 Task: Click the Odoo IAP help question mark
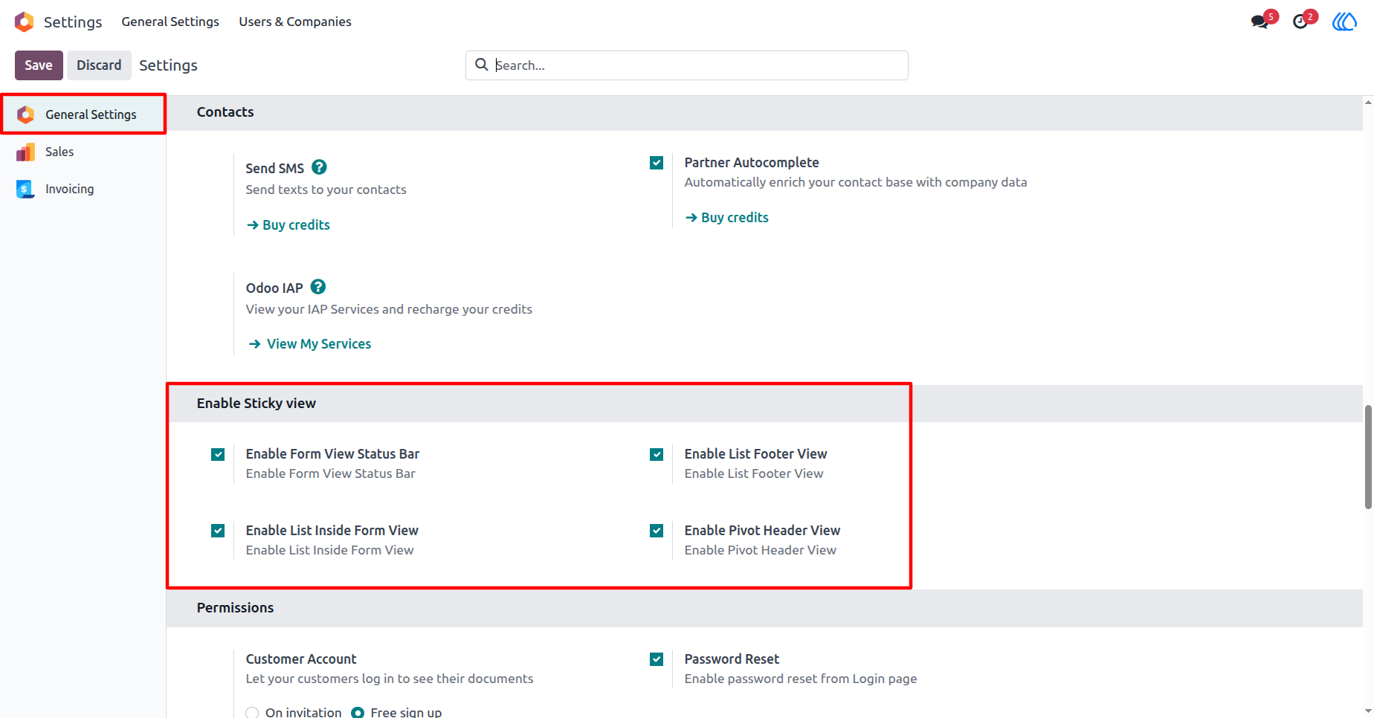(318, 287)
